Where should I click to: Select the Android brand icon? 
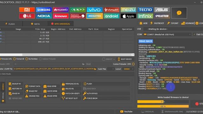point(111,16)
